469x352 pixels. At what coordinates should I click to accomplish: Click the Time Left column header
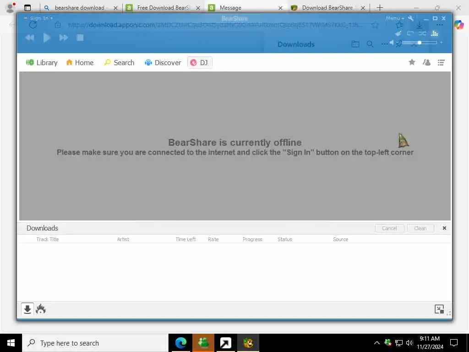185,239
